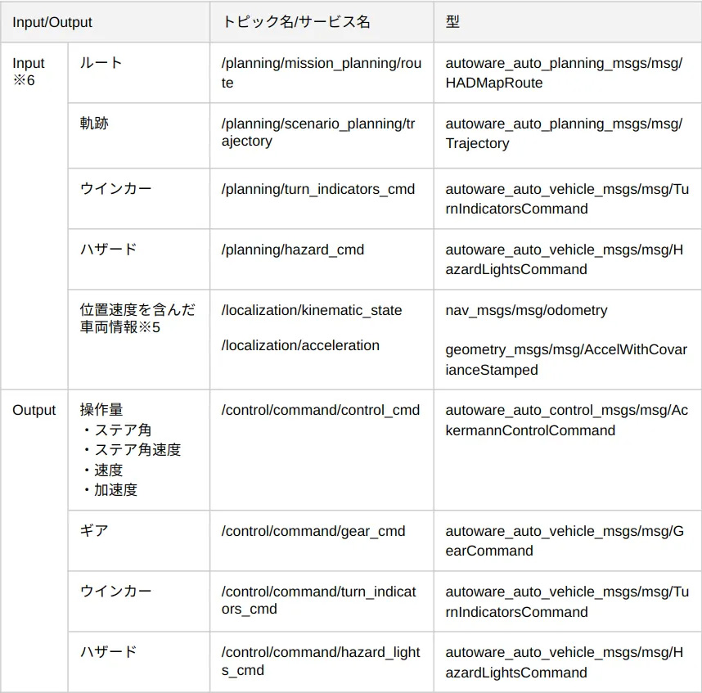Click the planning_msgs Trajectory type cell
Viewport: 702px width, 693px height.
567,136
